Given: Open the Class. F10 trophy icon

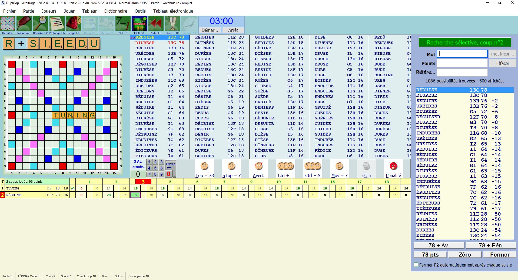Looking at the screenshot, I should [172, 24].
